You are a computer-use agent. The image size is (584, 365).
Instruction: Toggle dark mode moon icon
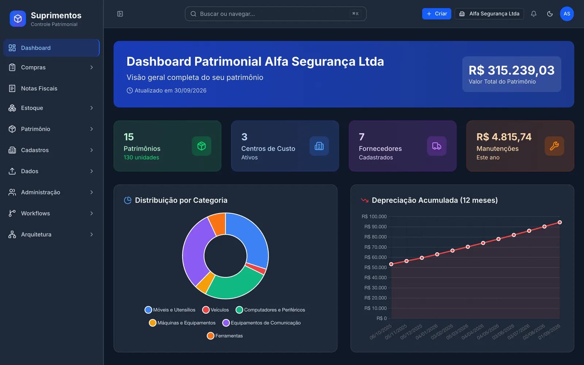(550, 14)
